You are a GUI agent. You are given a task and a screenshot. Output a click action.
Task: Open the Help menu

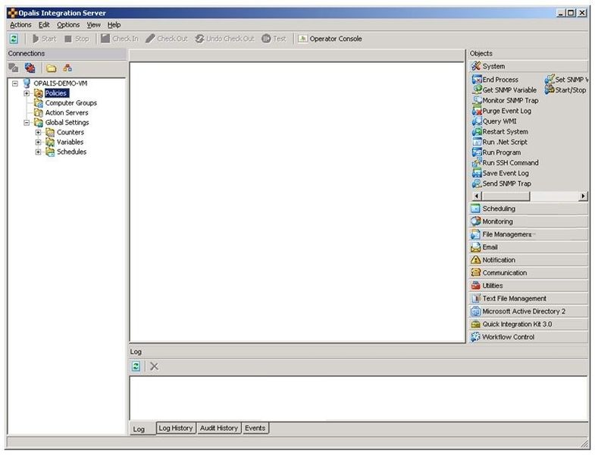click(114, 25)
